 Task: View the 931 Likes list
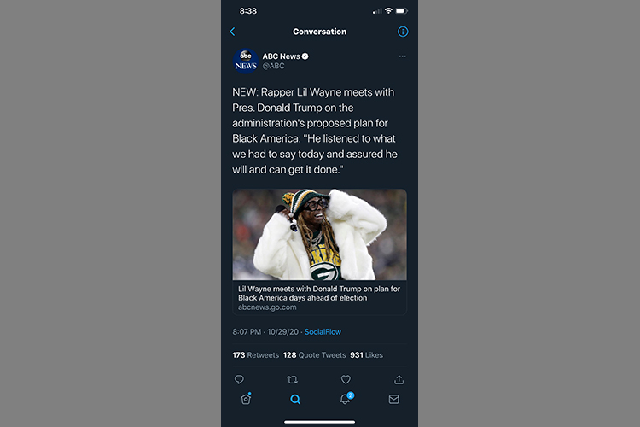366,355
